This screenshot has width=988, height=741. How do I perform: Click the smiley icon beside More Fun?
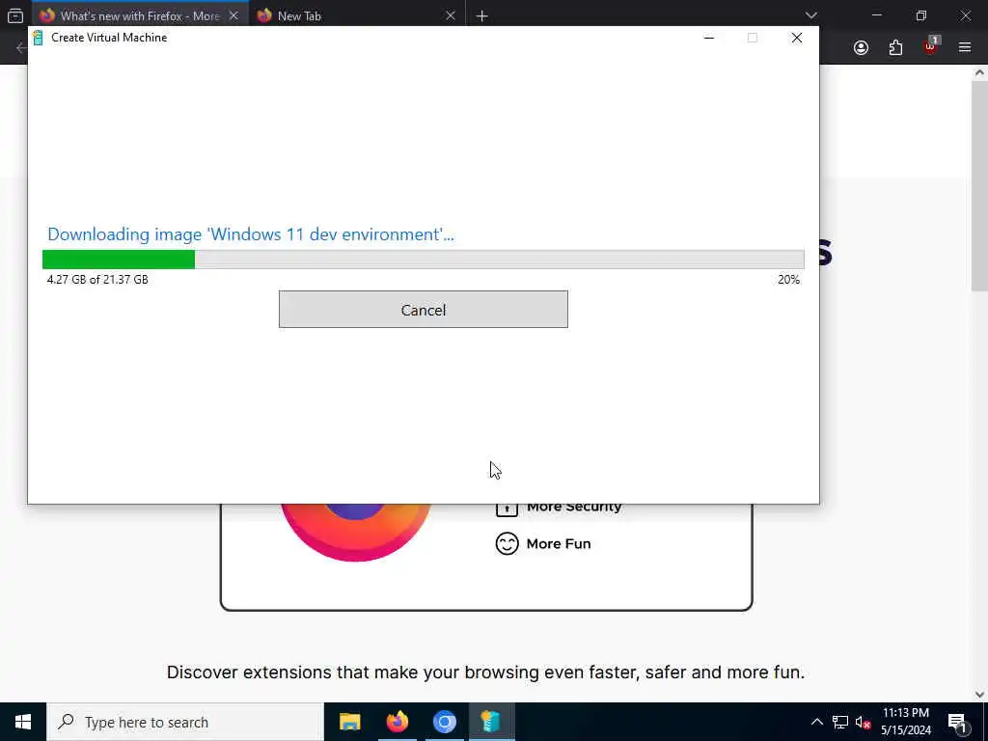point(507,544)
